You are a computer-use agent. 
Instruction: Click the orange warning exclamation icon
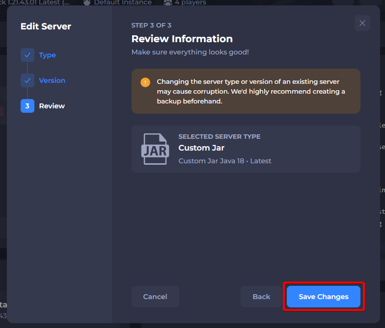145,82
